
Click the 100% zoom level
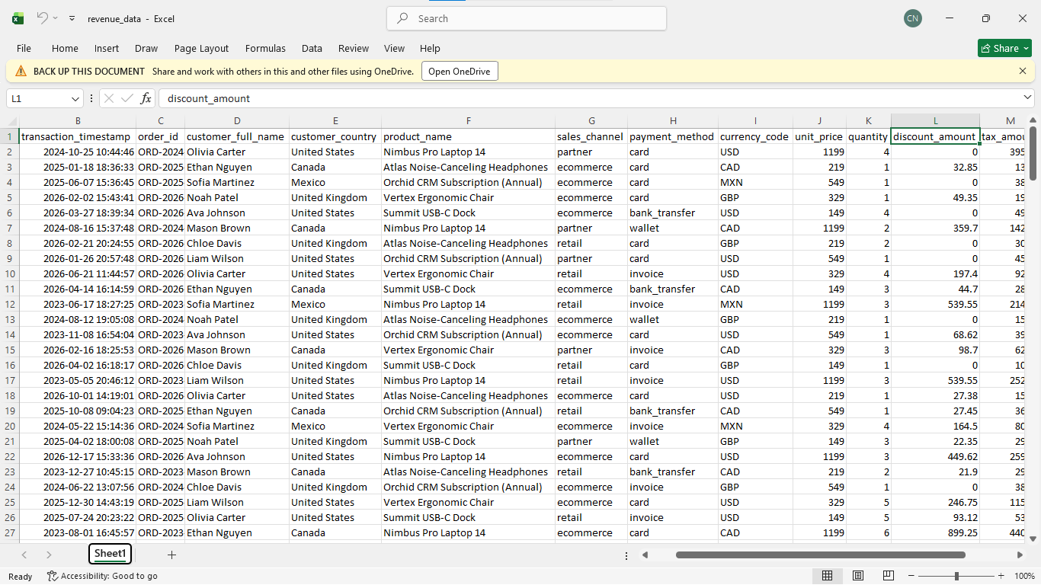[x=1024, y=577]
